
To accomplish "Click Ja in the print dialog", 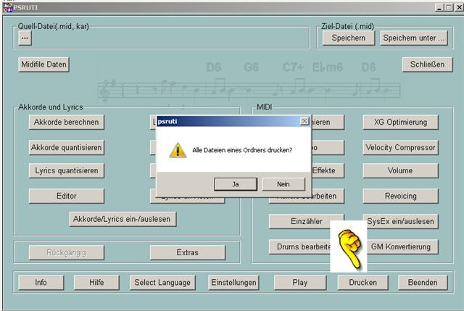I will (236, 183).
